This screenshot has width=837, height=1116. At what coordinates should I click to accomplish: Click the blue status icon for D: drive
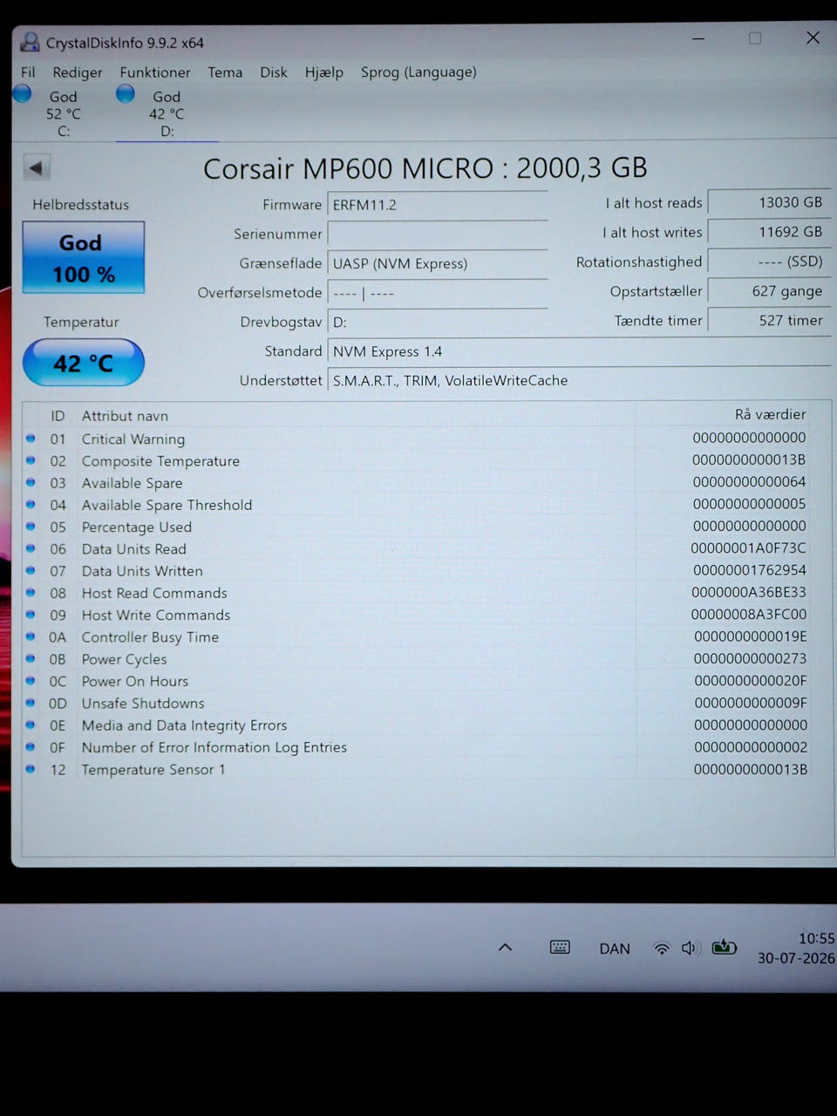[126, 93]
